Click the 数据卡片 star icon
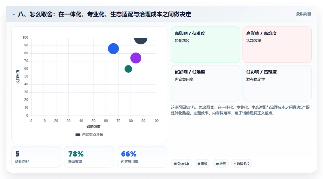Viewport: 323px width, 179px height. (235, 163)
